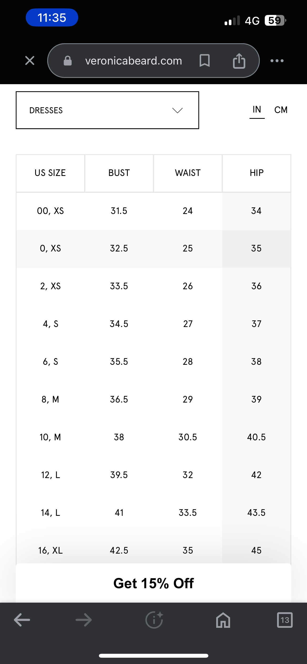Go forward with the right arrow

(x=84, y=620)
